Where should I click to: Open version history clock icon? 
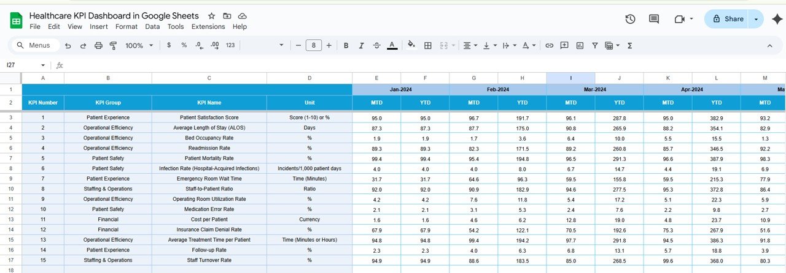click(x=630, y=19)
